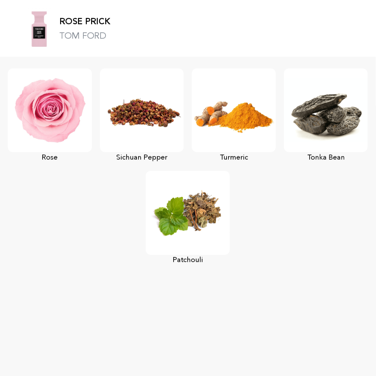The image size is (376, 376).
Task: Click the Tonka Bean label
Action: click(326, 157)
